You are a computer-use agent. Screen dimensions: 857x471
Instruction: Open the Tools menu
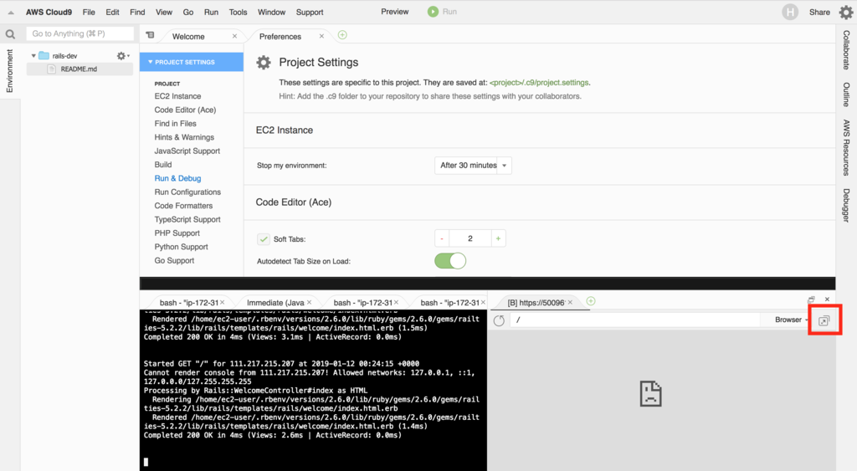(238, 12)
